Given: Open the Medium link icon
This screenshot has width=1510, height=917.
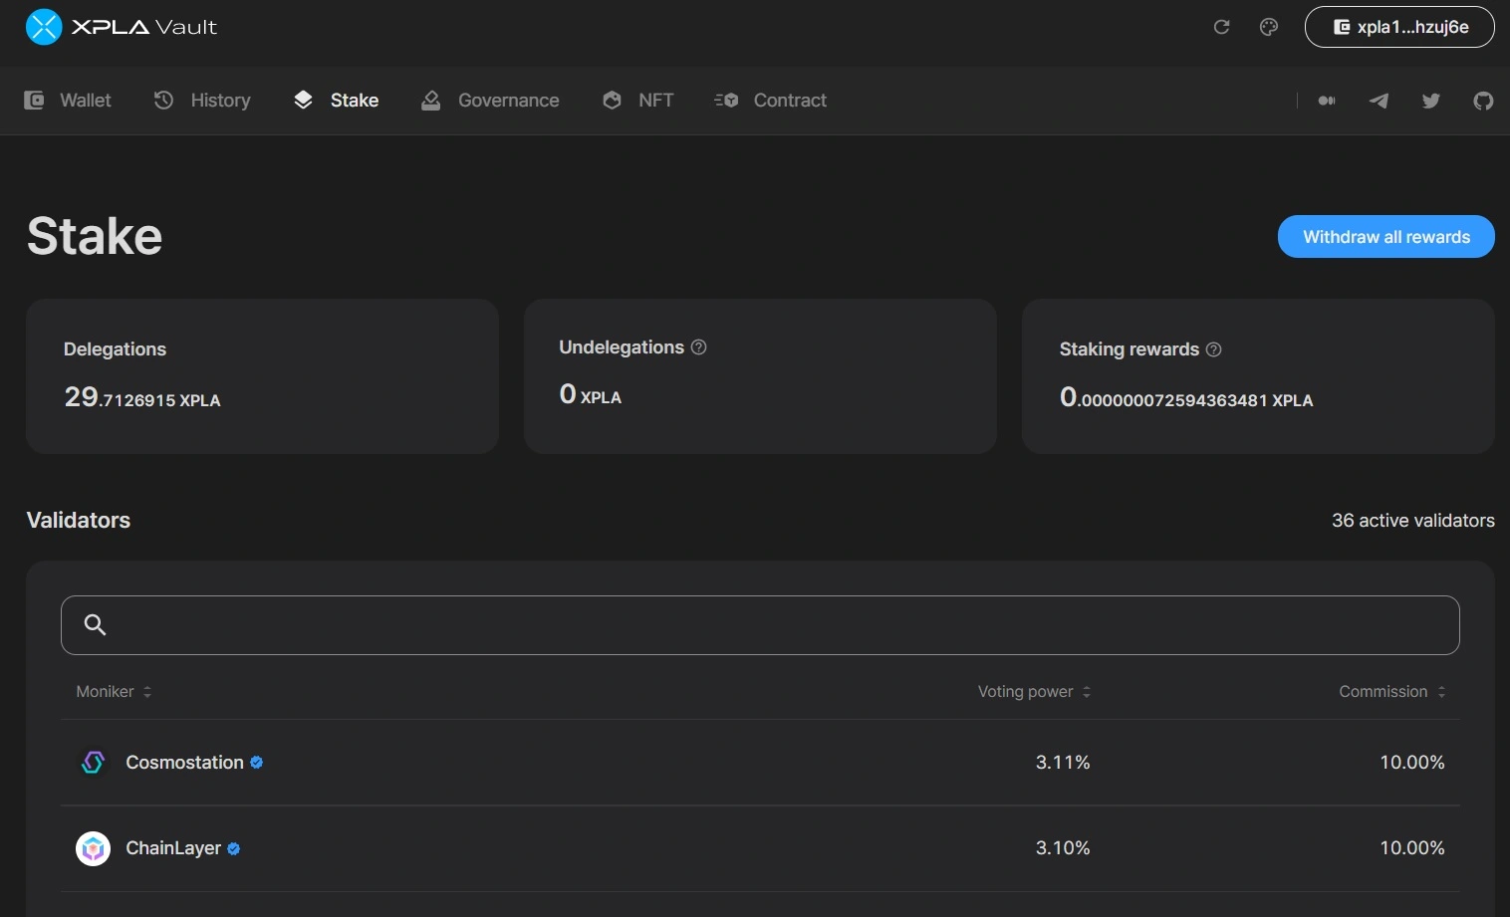Looking at the screenshot, I should click(x=1327, y=101).
